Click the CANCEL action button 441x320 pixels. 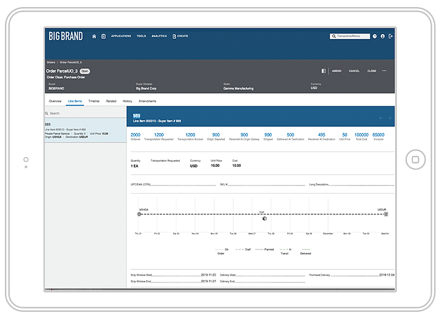coord(354,70)
